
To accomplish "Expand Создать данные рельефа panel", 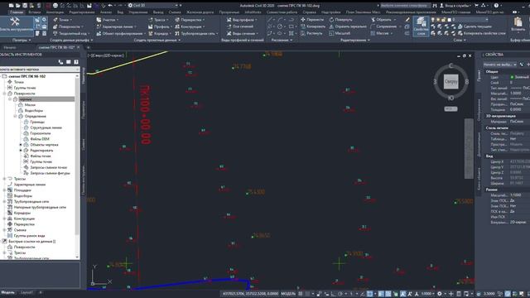I will (71, 41).
